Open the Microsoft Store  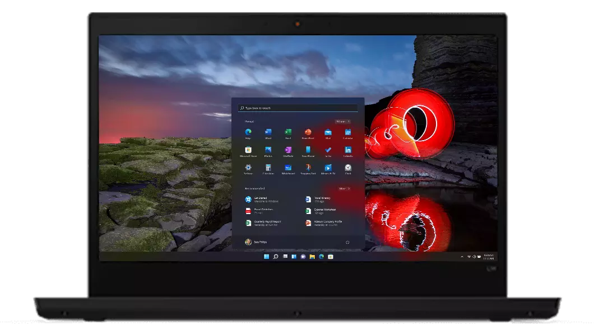point(248,150)
